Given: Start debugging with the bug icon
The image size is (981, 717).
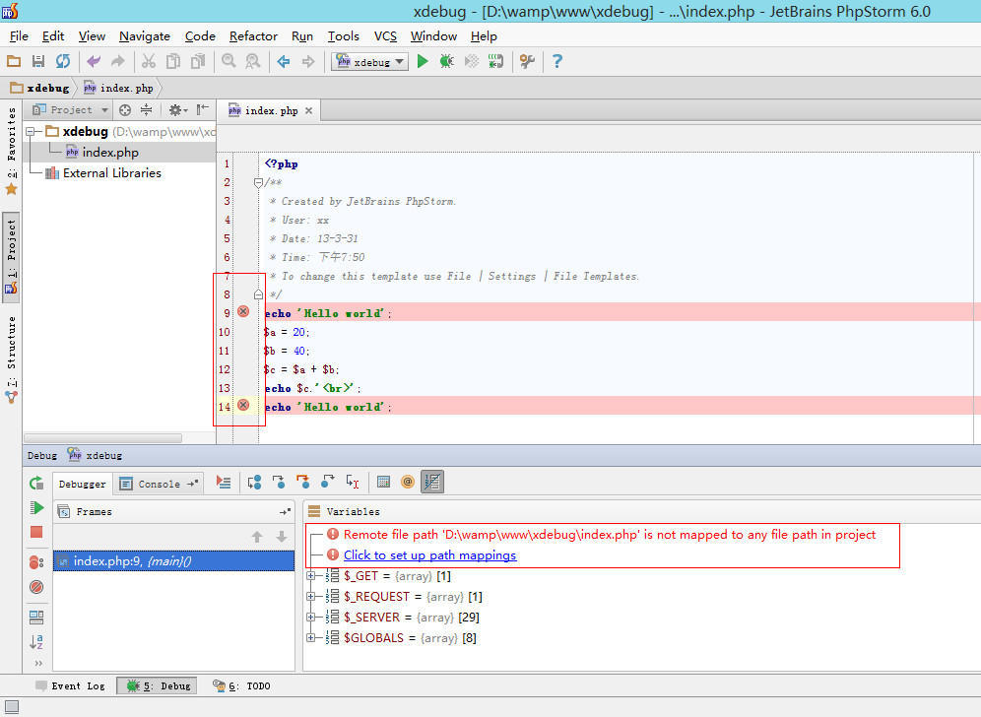Looking at the screenshot, I should tap(447, 61).
